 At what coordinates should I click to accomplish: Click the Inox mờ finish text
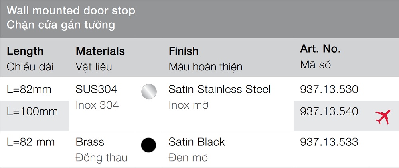(x=189, y=105)
